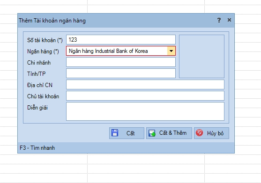Click the Số tài khoản (*) label
The image size is (261, 183).
click(45, 40)
